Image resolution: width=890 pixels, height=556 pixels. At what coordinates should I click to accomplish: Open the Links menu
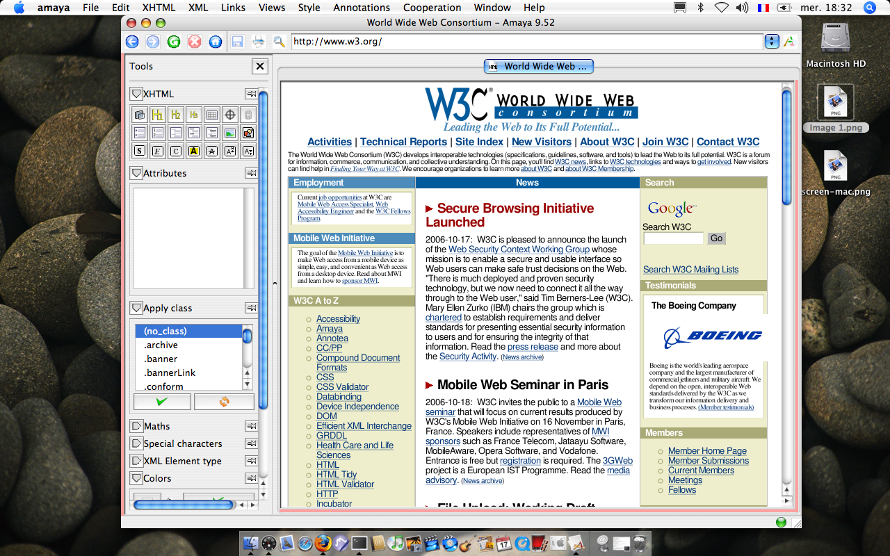pyautogui.click(x=234, y=8)
